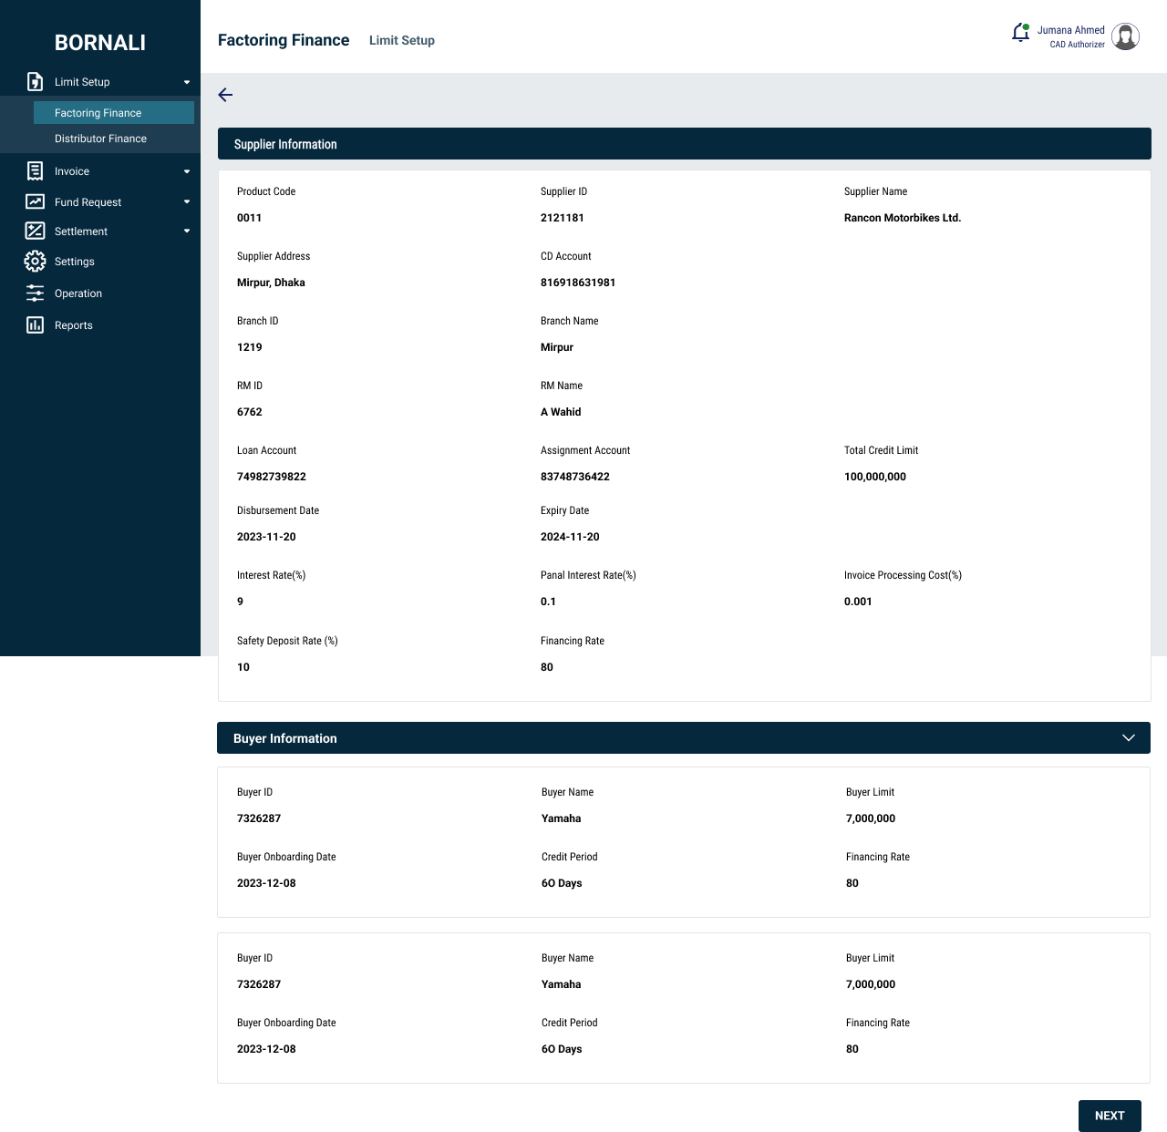This screenshot has height=1132, width=1167.
Task: Expand the Fund Request menu arrow
Action: tap(187, 202)
